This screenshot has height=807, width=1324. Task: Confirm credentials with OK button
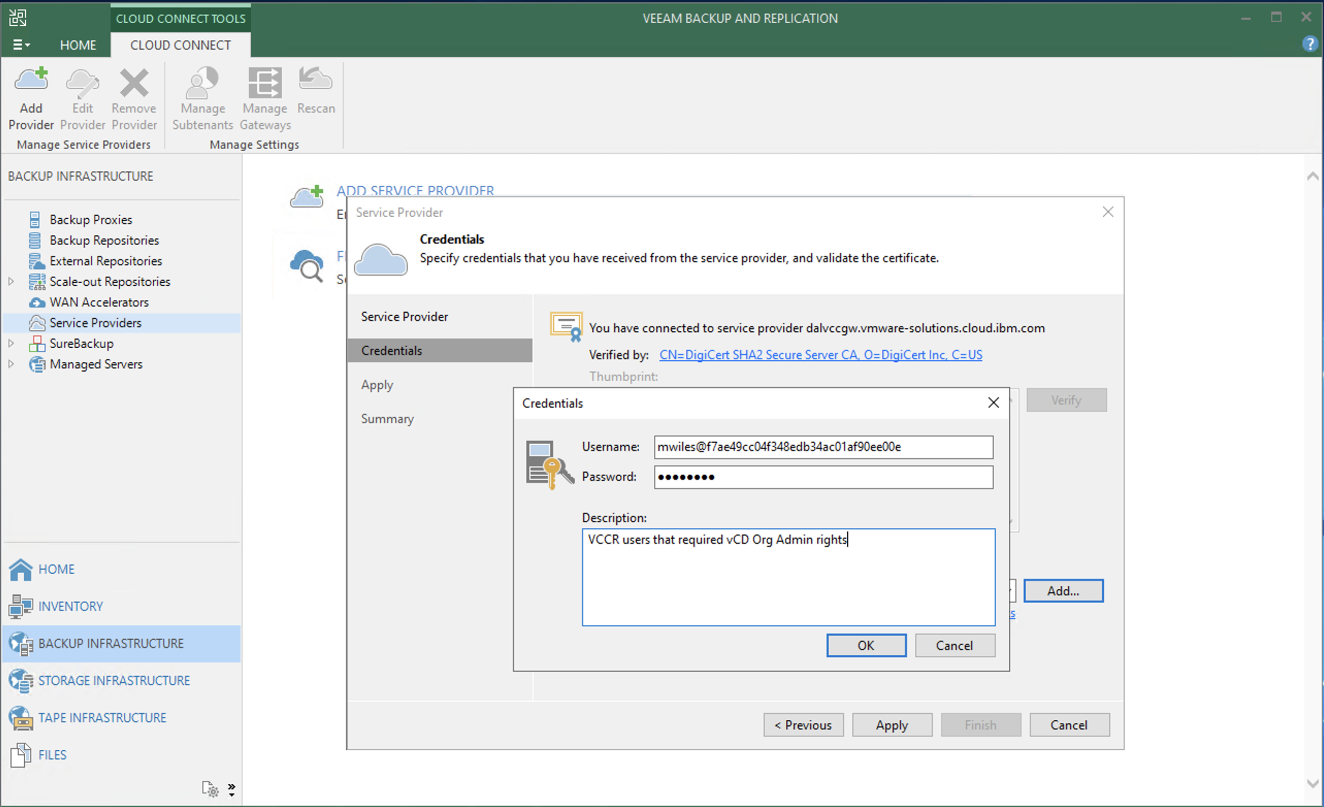866,645
